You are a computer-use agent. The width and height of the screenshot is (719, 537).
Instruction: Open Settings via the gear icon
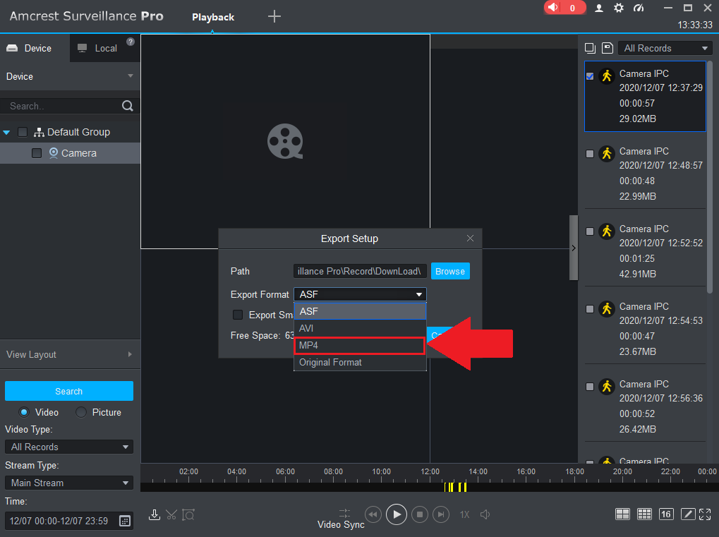[619, 8]
